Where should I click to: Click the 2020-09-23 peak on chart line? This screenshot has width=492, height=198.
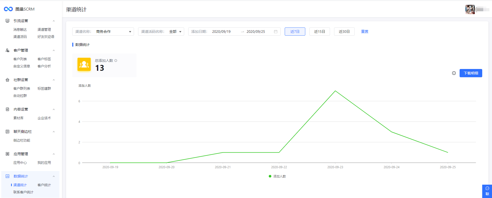pos(335,91)
